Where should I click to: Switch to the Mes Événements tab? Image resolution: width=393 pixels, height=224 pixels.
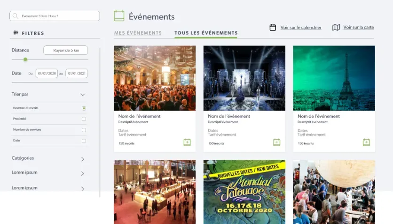click(138, 33)
